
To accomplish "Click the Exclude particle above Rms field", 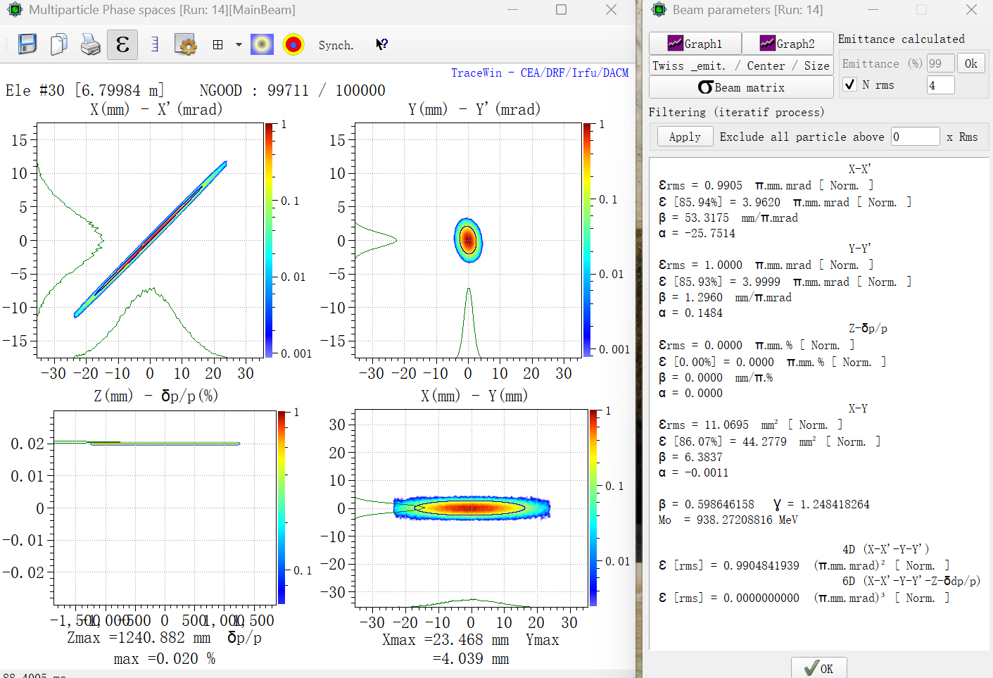I will click(x=915, y=137).
